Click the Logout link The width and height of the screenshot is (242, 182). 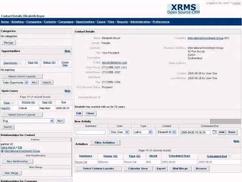pyautogui.click(x=236, y=3)
